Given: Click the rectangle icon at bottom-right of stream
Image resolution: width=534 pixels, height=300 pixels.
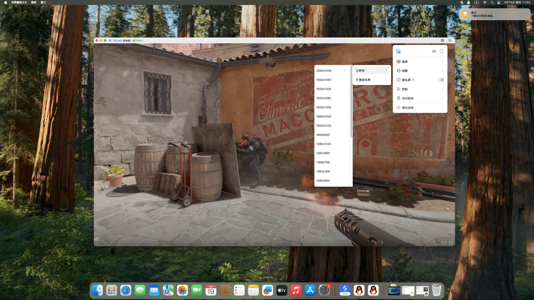Looking at the screenshot, I should [x=443, y=243].
